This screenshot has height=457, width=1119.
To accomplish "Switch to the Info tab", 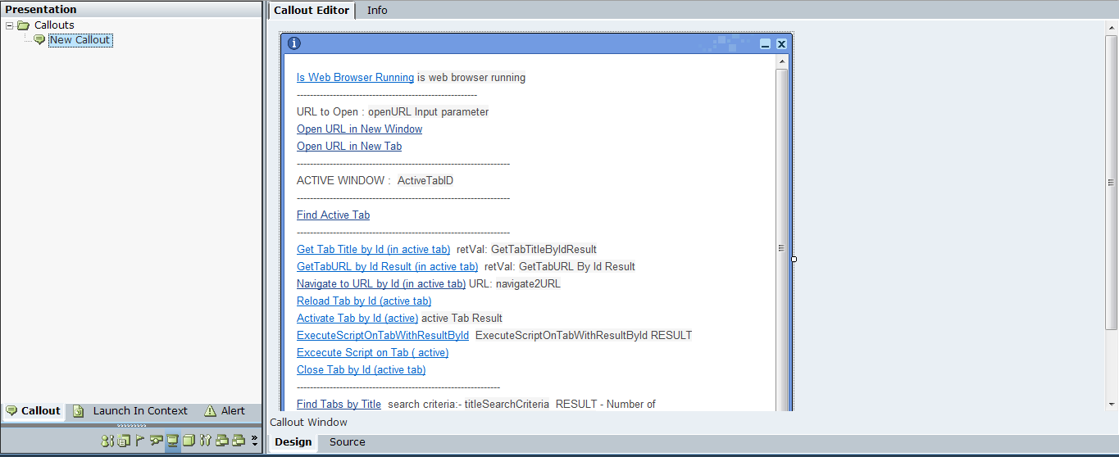I will [377, 10].
